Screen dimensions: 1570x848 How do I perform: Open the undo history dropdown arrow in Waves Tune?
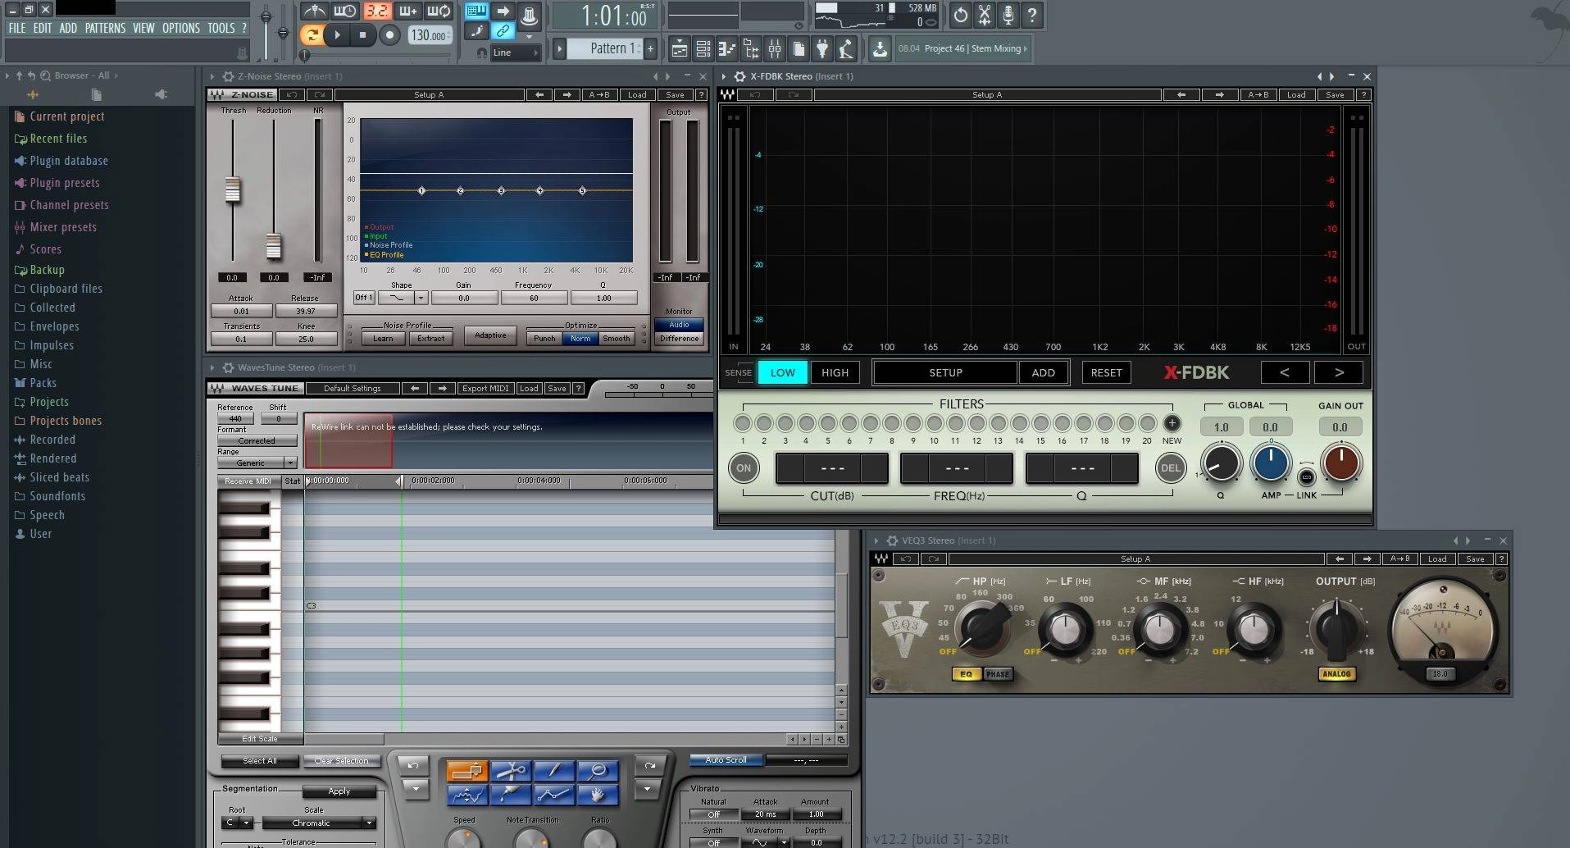tap(416, 789)
